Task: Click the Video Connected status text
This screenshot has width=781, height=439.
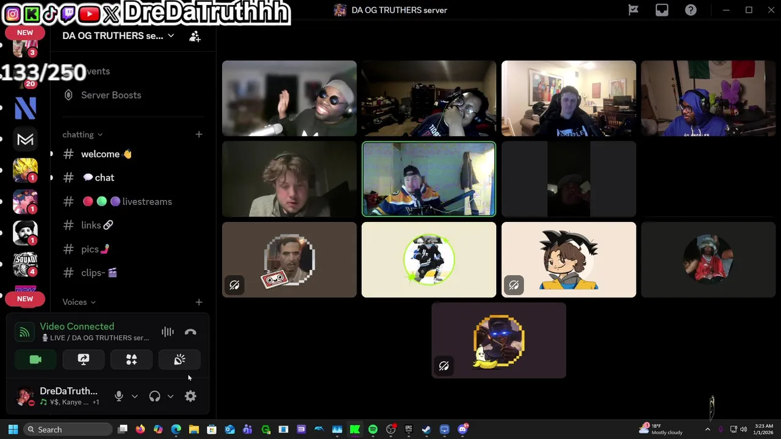Action: point(77,327)
